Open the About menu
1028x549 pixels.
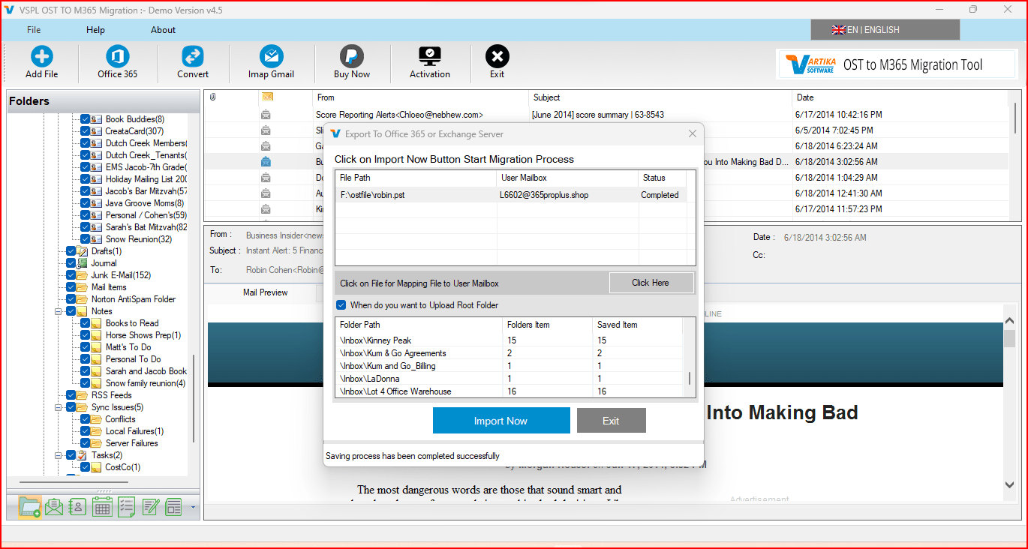point(163,30)
